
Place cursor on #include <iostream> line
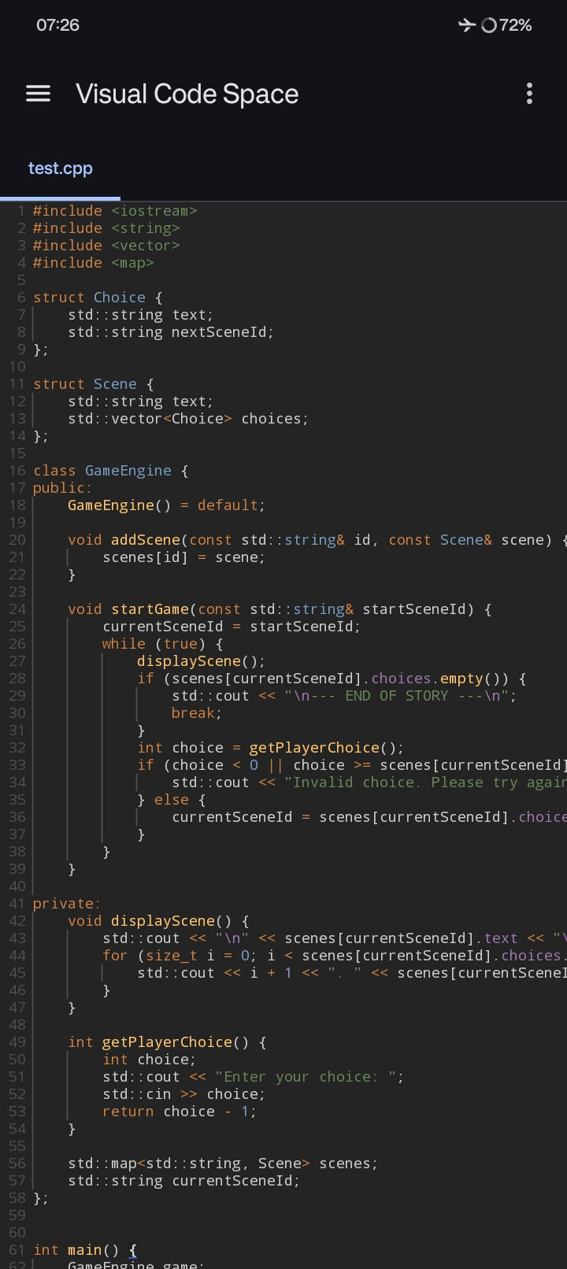pos(114,211)
